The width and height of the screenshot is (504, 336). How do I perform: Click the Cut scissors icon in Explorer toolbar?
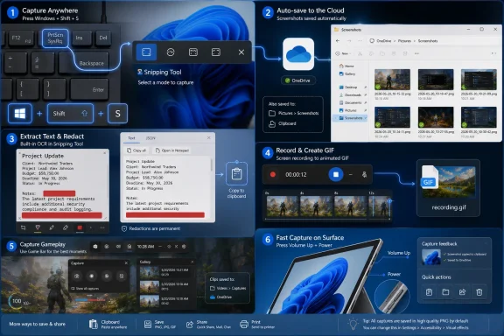point(360,53)
